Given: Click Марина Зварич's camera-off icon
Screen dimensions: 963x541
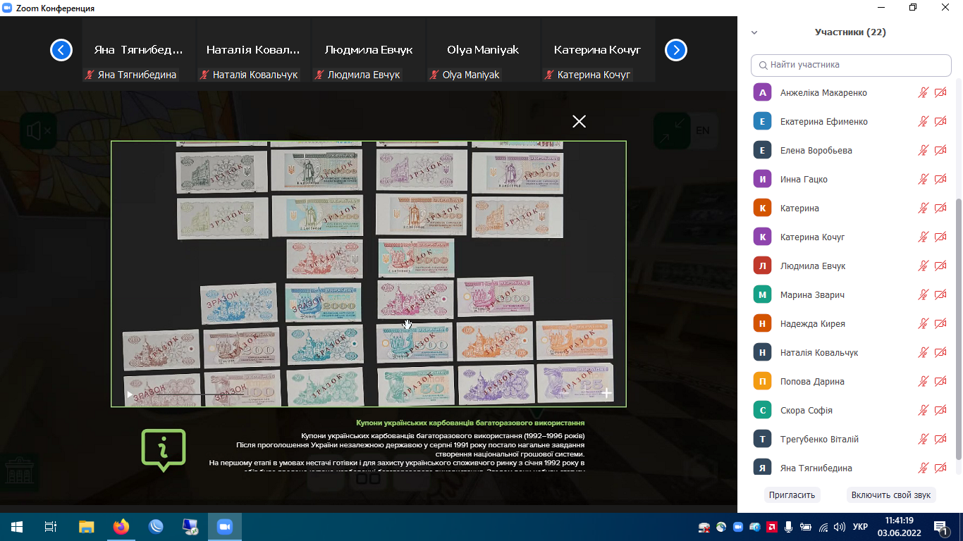Looking at the screenshot, I should pyautogui.click(x=940, y=295).
